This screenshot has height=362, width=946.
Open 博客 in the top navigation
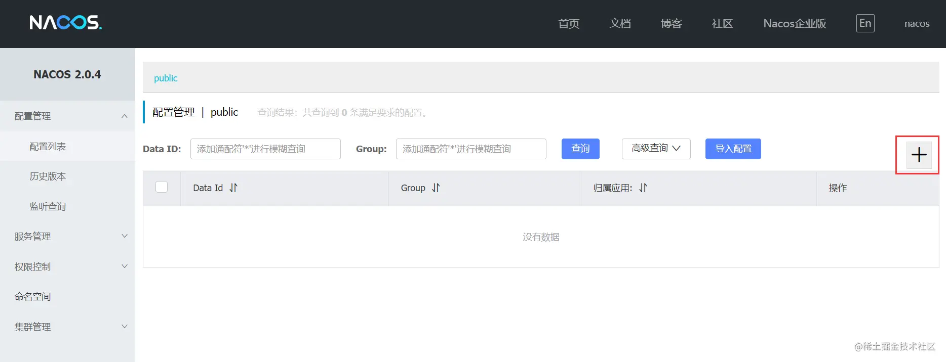click(x=671, y=24)
